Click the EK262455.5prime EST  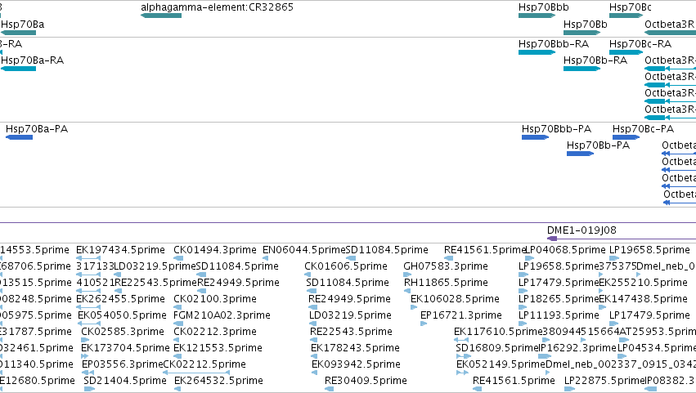88,307
